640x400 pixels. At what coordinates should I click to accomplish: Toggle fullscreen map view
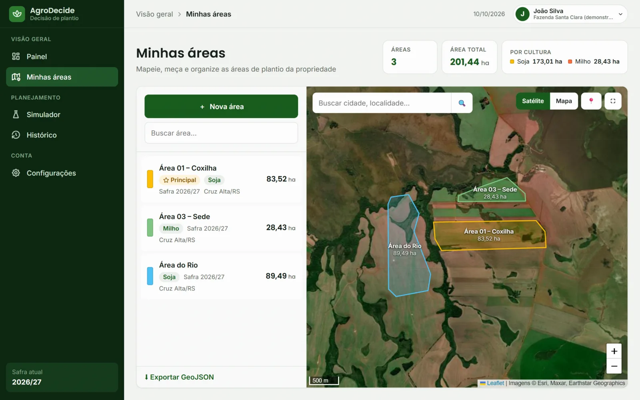(x=613, y=101)
